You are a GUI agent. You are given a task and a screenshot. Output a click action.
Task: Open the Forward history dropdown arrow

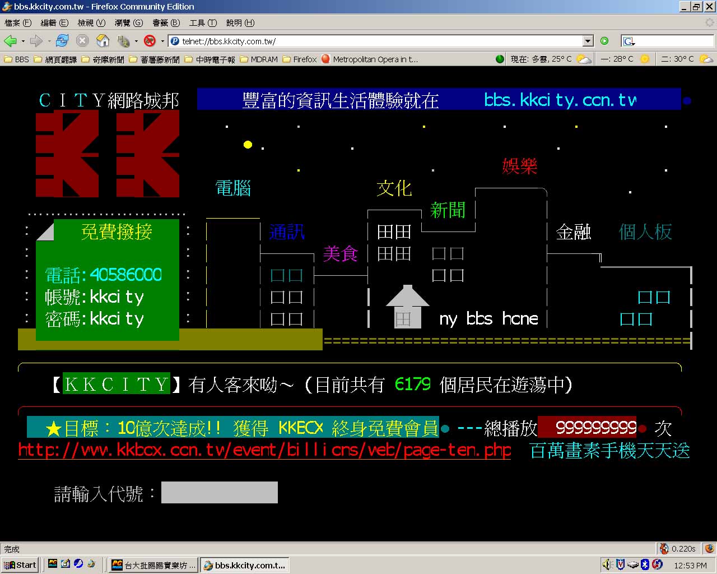[x=49, y=41]
